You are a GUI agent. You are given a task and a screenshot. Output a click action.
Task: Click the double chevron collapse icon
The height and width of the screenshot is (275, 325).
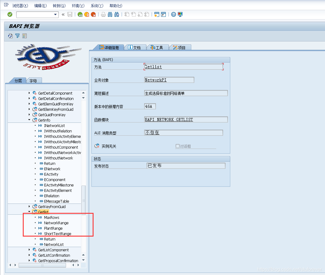pyautogui.click(x=63, y=14)
